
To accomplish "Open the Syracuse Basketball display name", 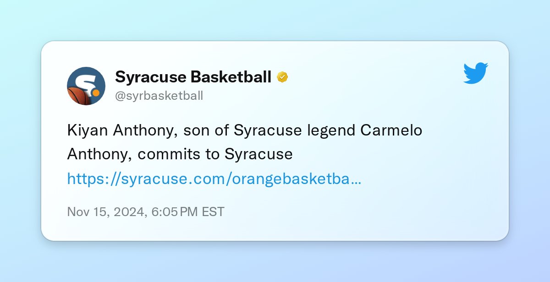I will (193, 77).
